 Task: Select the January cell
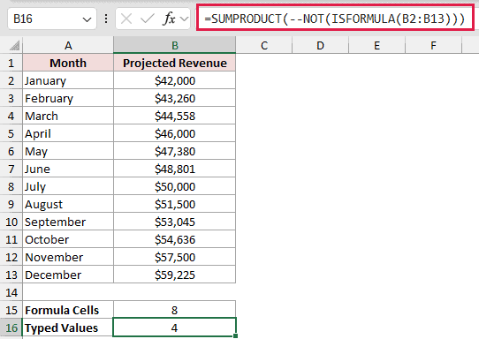click(68, 80)
